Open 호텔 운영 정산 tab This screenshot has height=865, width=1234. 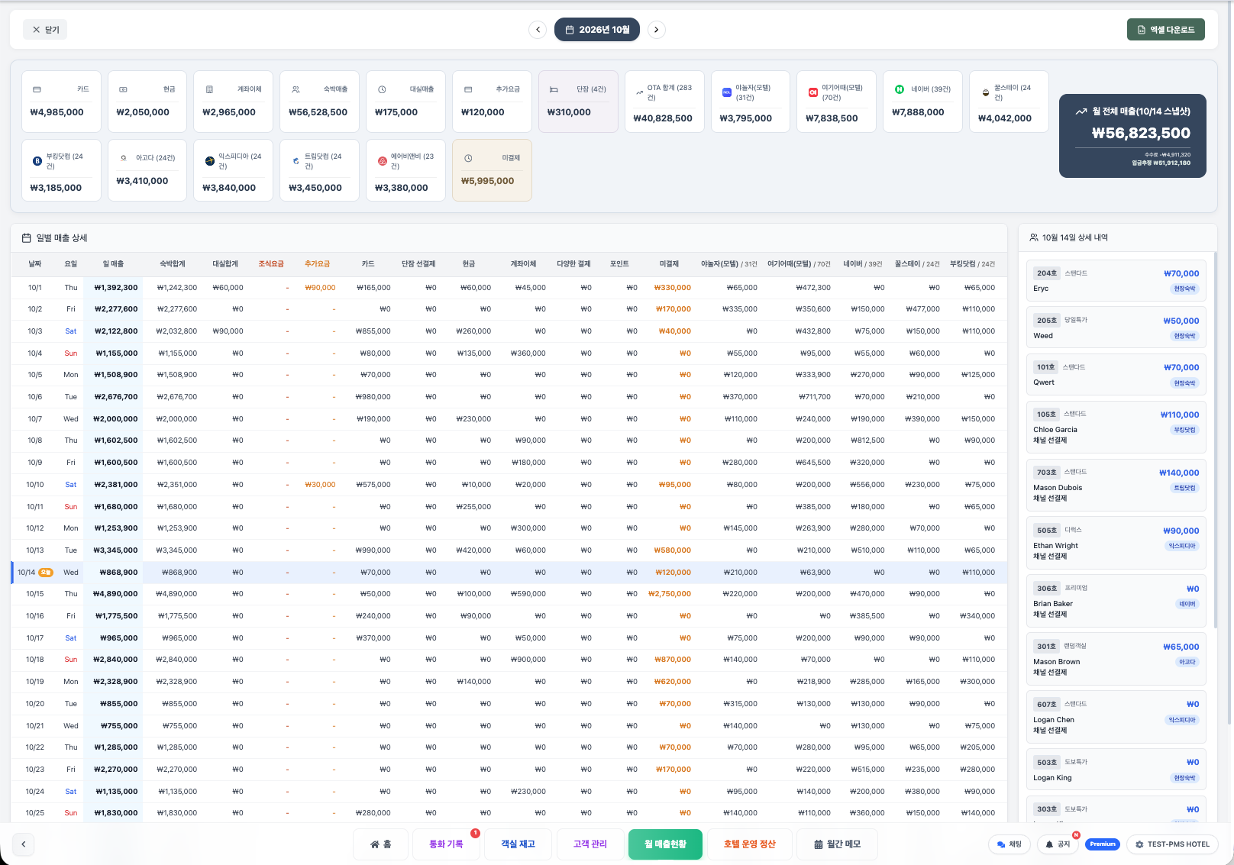point(750,844)
